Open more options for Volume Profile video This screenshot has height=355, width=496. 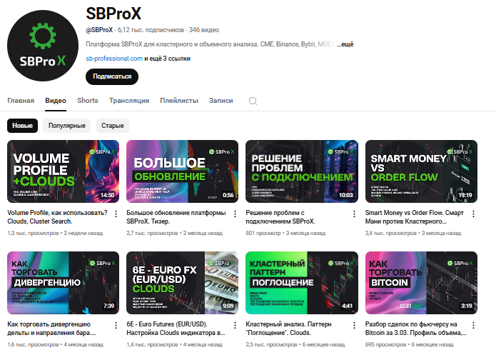tap(116, 214)
